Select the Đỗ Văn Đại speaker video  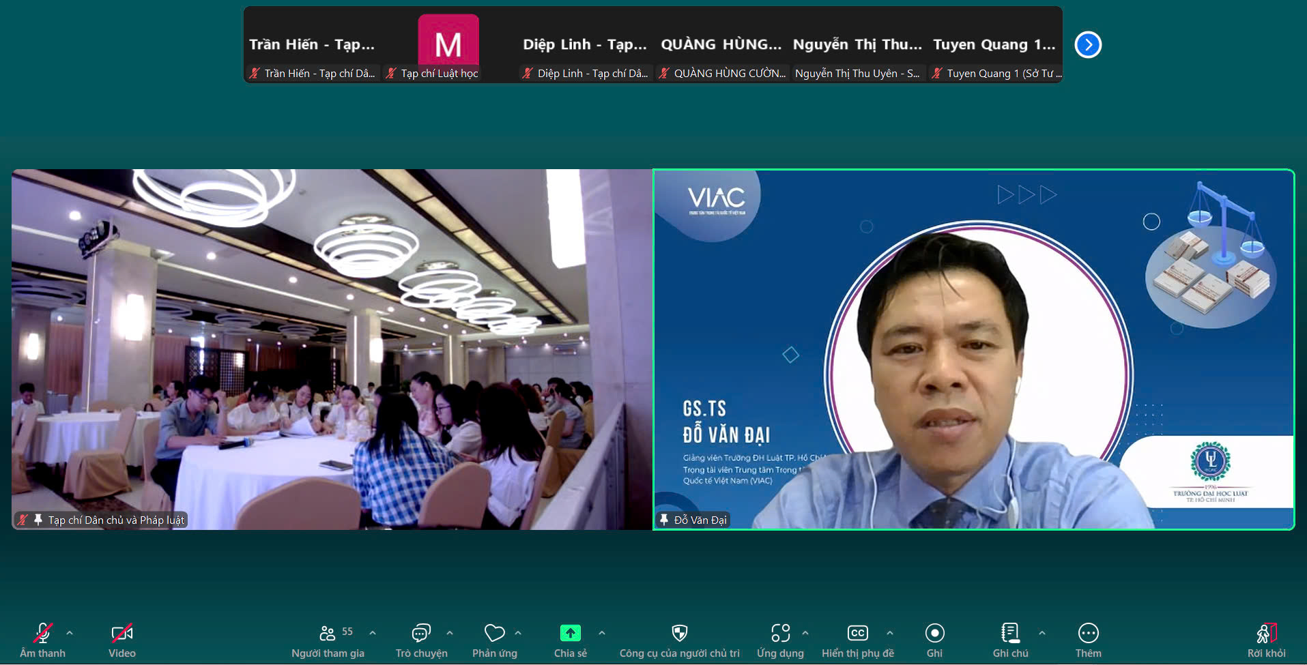click(973, 349)
